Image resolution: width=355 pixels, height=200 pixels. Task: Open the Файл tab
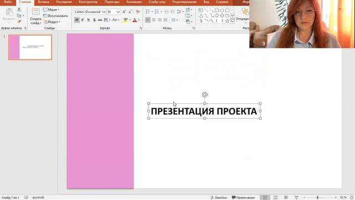8,2
